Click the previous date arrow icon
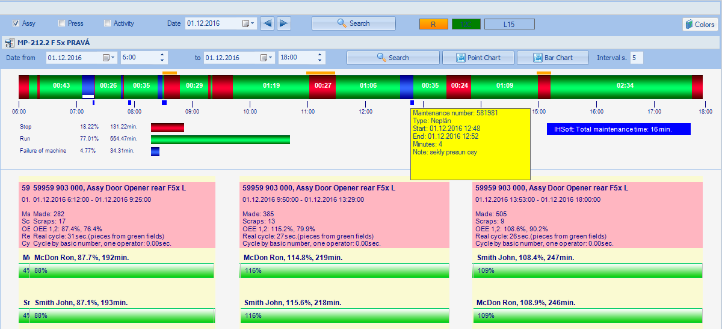Viewport: 722px width, 331px height. [x=267, y=23]
